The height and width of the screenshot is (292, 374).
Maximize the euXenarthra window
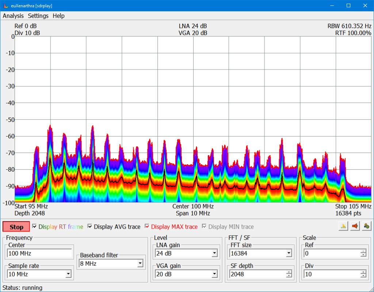348,5
